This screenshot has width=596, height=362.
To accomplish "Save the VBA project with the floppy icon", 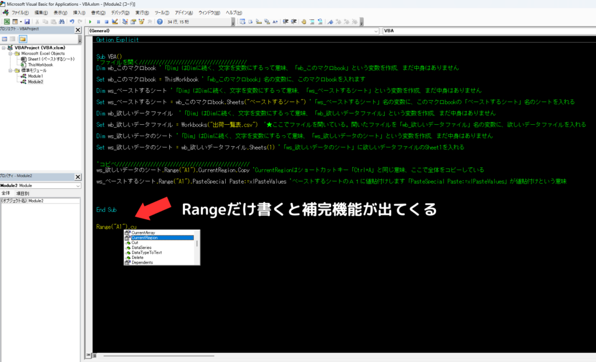I will [x=27, y=22].
